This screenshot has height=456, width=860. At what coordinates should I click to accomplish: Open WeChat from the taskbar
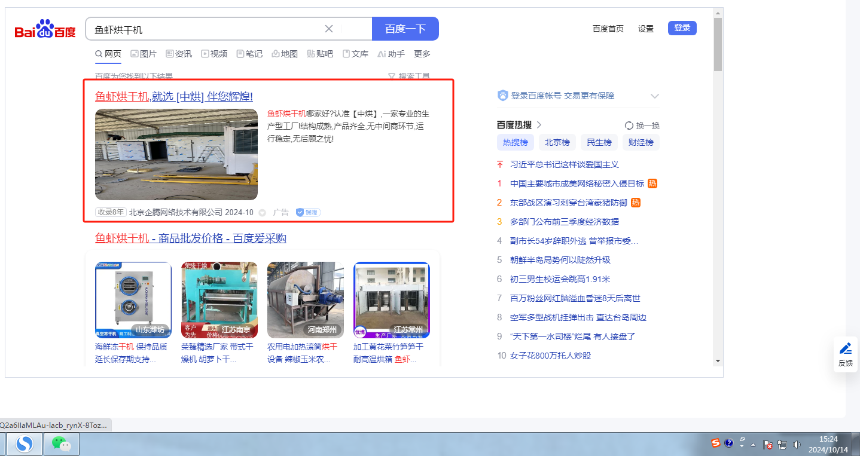click(x=61, y=443)
